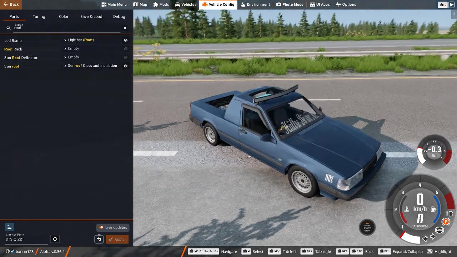Open the Lightbar (Roof) dropdown
This screenshot has width=457, height=257.
(x=92, y=40)
